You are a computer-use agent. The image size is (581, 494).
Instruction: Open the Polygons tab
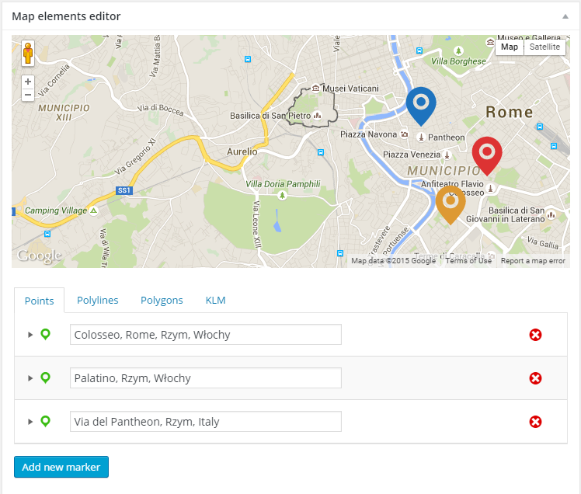[162, 301]
